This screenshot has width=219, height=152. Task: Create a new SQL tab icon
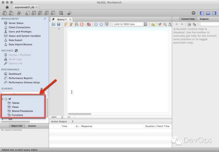[4, 13]
